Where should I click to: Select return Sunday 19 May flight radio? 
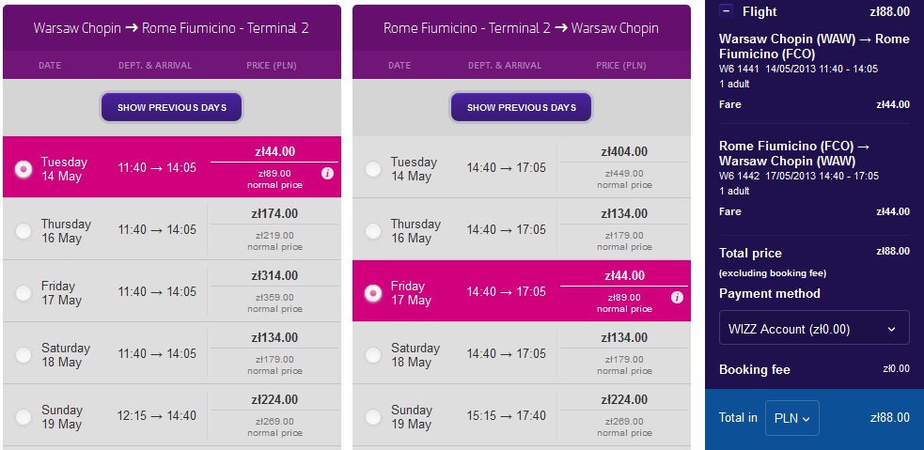373,418
